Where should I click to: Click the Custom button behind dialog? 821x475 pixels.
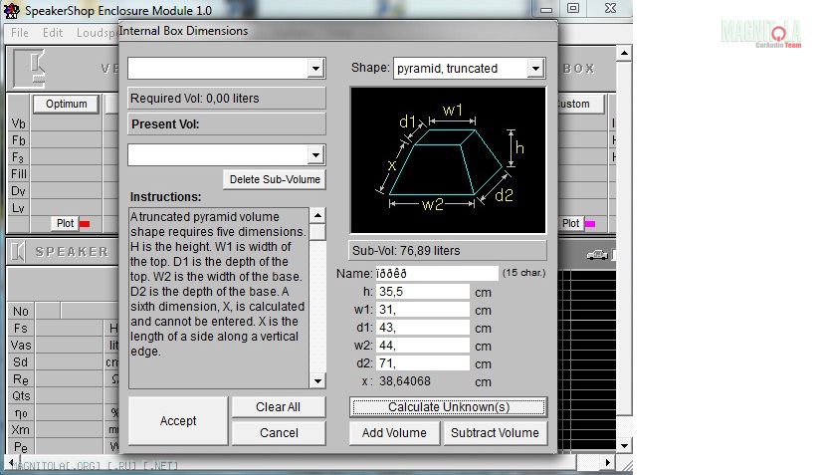580,104
